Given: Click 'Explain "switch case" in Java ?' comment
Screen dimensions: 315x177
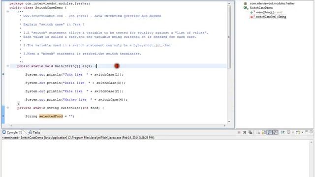Looking at the screenshot, I should (x=54, y=25).
